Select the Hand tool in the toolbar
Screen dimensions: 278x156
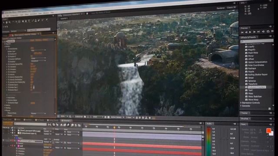(x=7, y=23)
